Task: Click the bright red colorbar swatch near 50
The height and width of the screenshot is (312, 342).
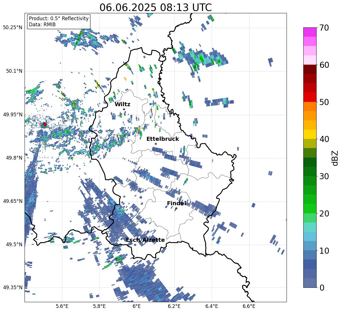Action: coord(310,97)
